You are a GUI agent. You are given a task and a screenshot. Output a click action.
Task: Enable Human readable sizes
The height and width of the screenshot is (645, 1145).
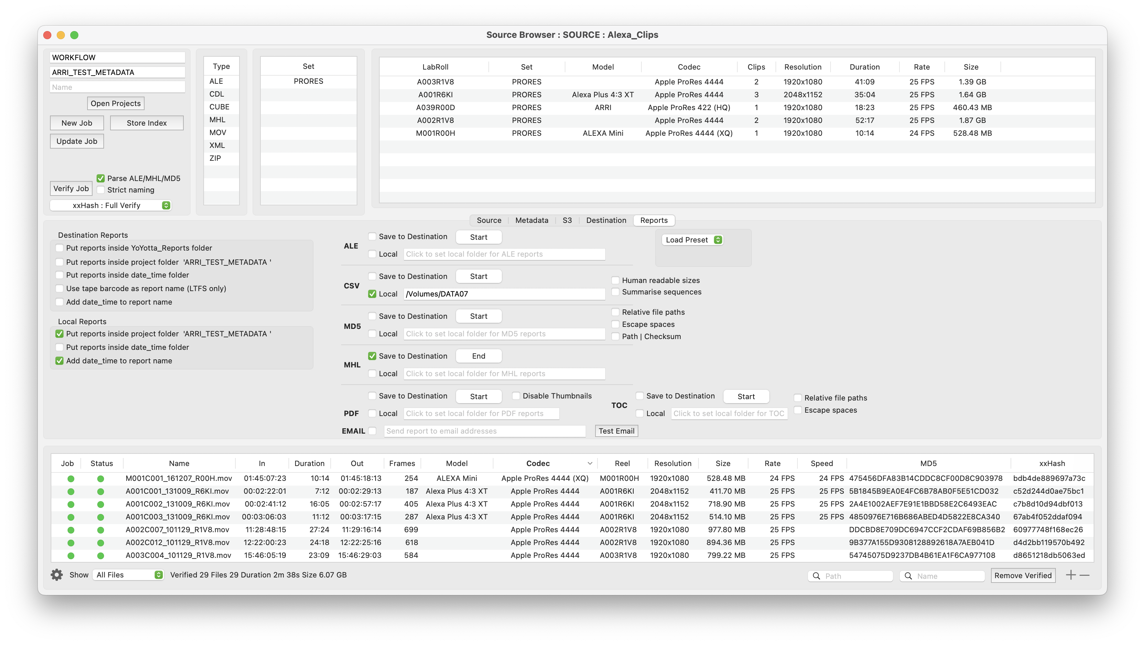pos(616,281)
